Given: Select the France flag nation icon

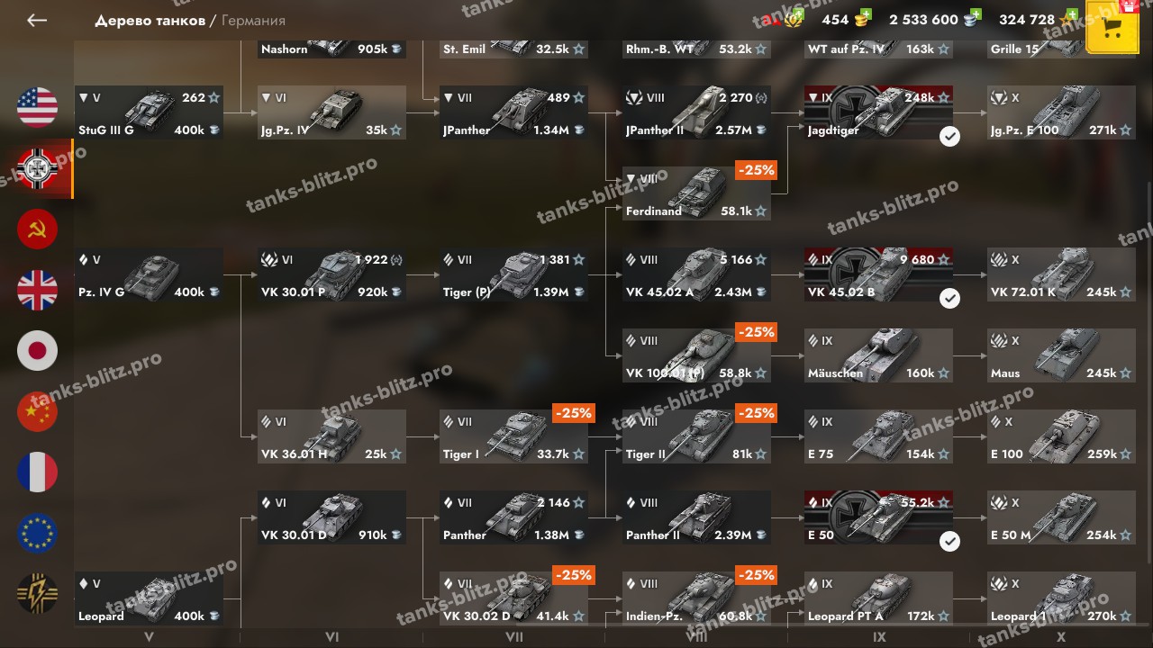Looking at the screenshot, I should coord(37,472).
